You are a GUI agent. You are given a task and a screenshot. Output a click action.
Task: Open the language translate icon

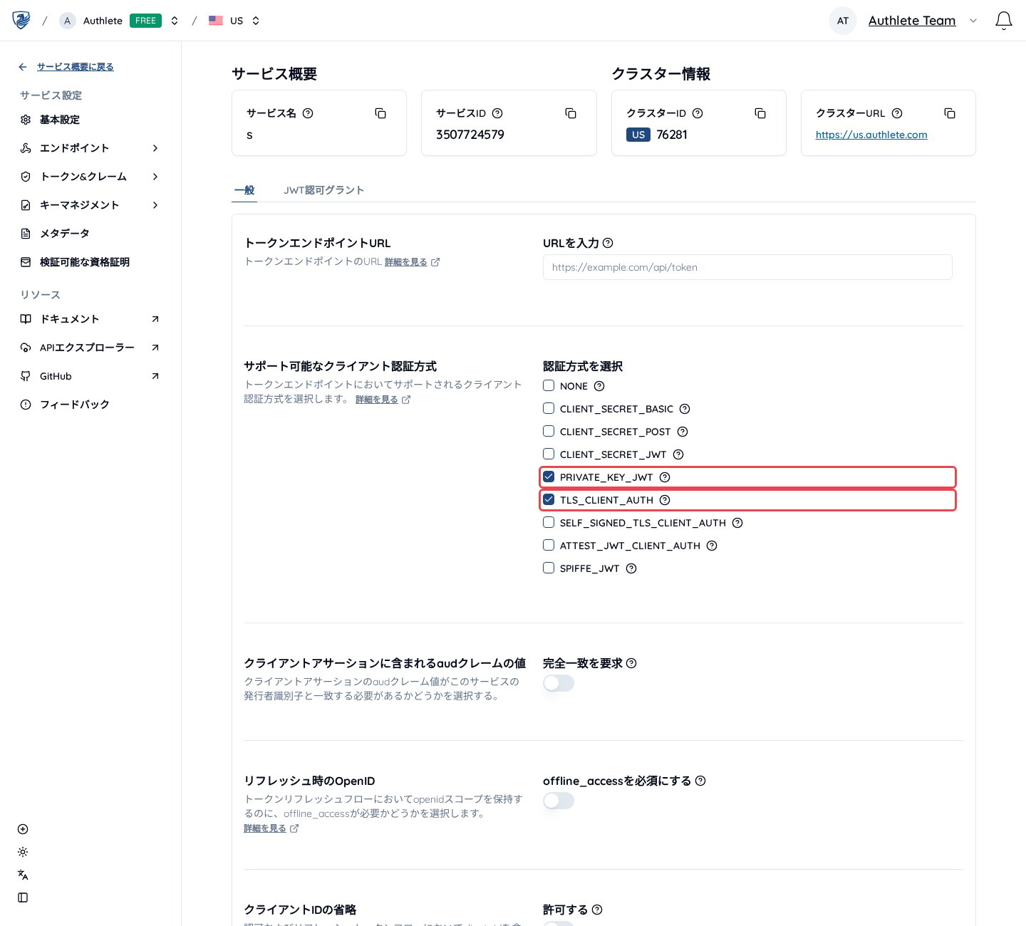(x=23, y=875)
